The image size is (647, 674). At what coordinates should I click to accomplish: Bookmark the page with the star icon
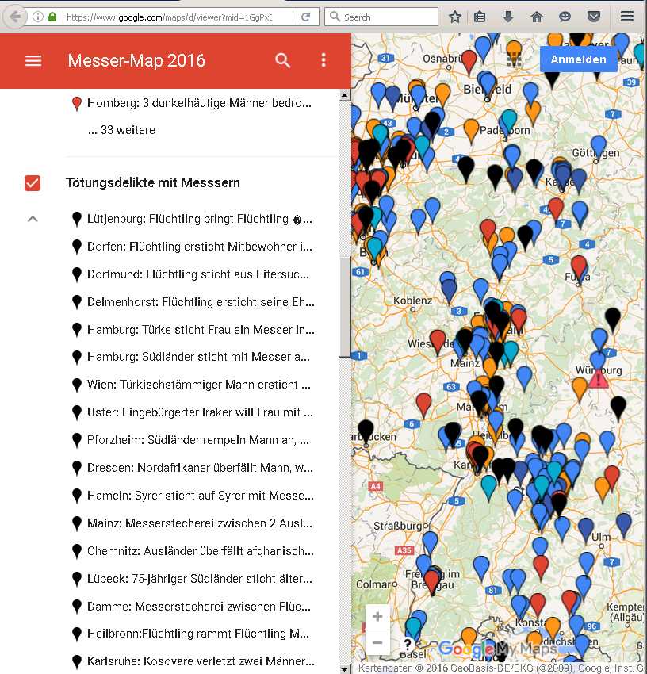pyautogui.click(x=455, y=17)
